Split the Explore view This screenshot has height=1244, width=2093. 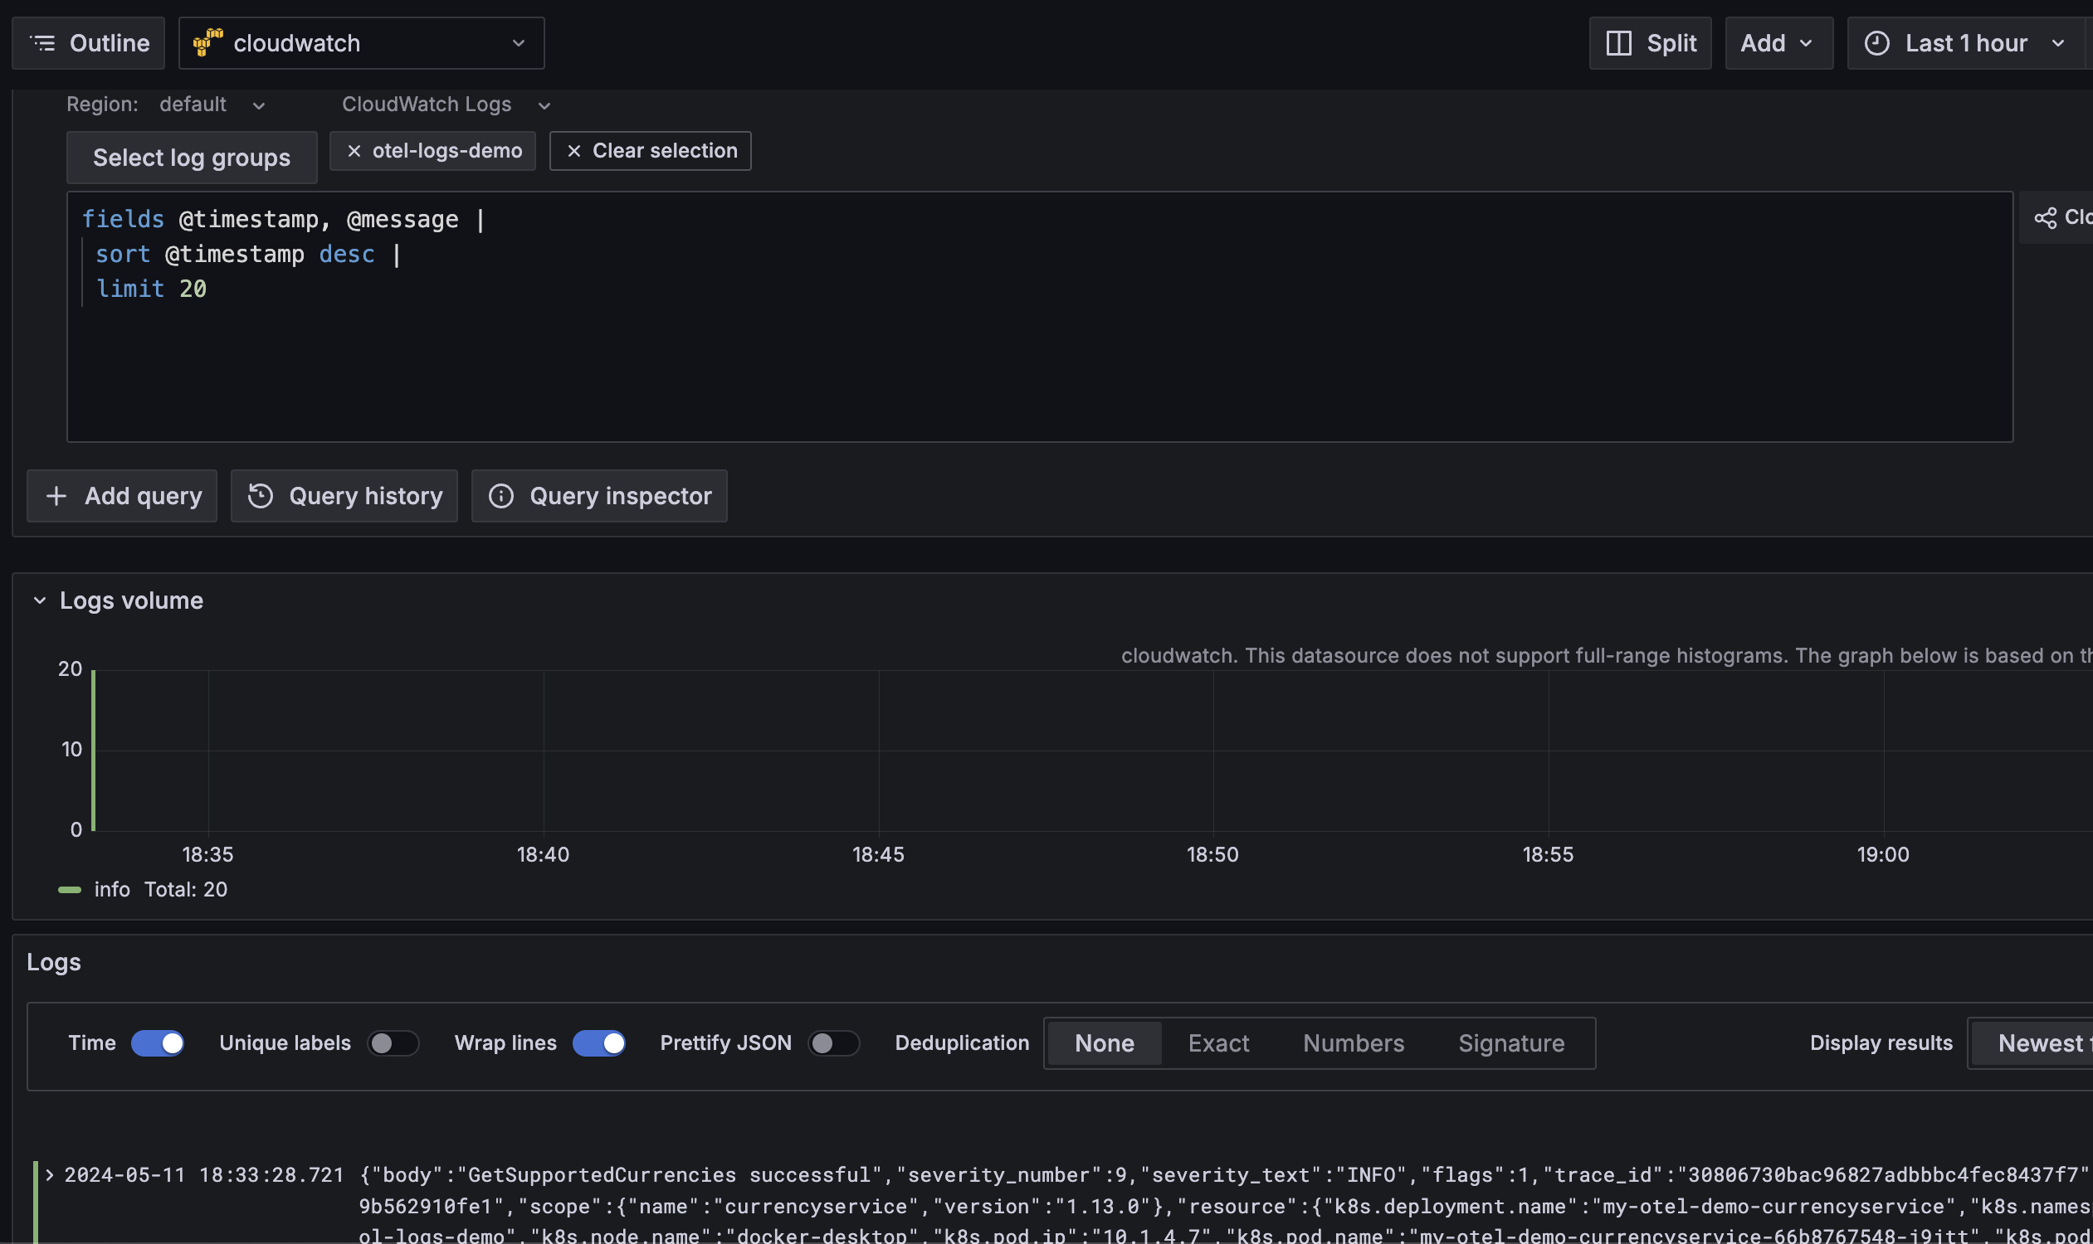tap(1650, 43)
